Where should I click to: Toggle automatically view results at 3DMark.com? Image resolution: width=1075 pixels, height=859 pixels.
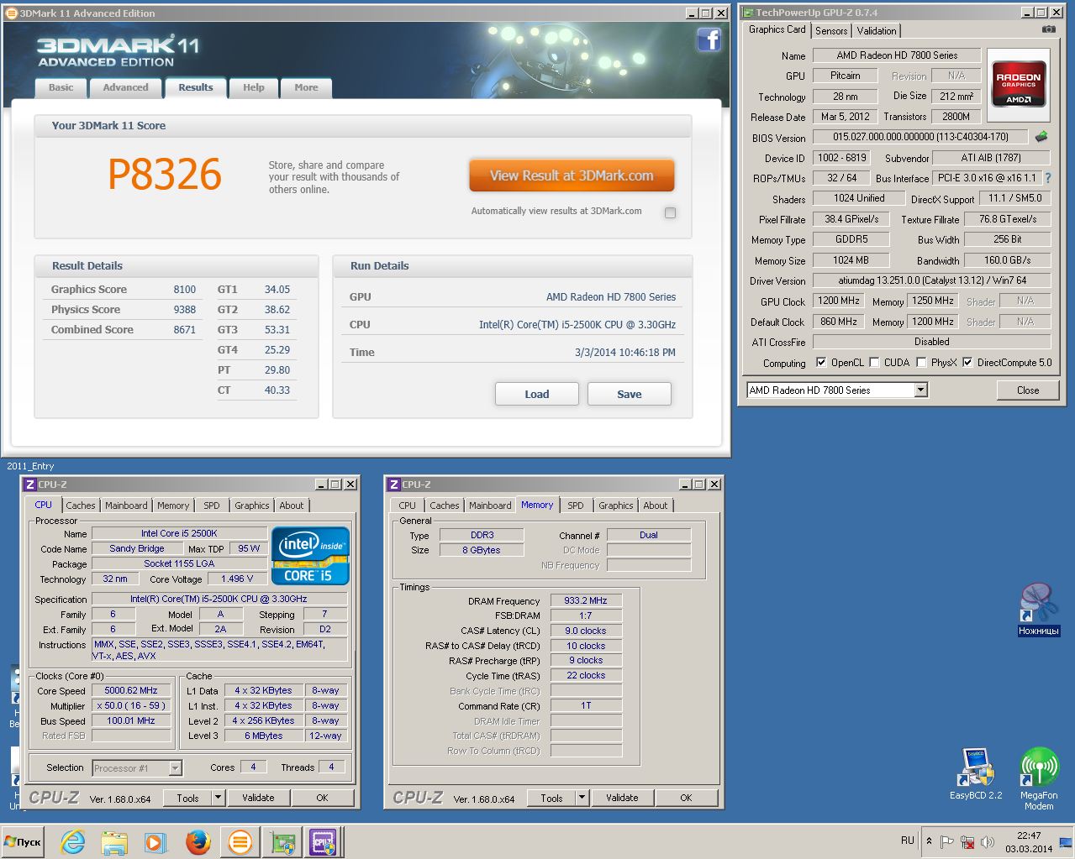pos(670,212)
